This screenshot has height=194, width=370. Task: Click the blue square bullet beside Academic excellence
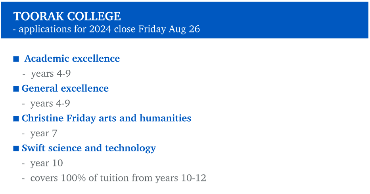[16, 59]
